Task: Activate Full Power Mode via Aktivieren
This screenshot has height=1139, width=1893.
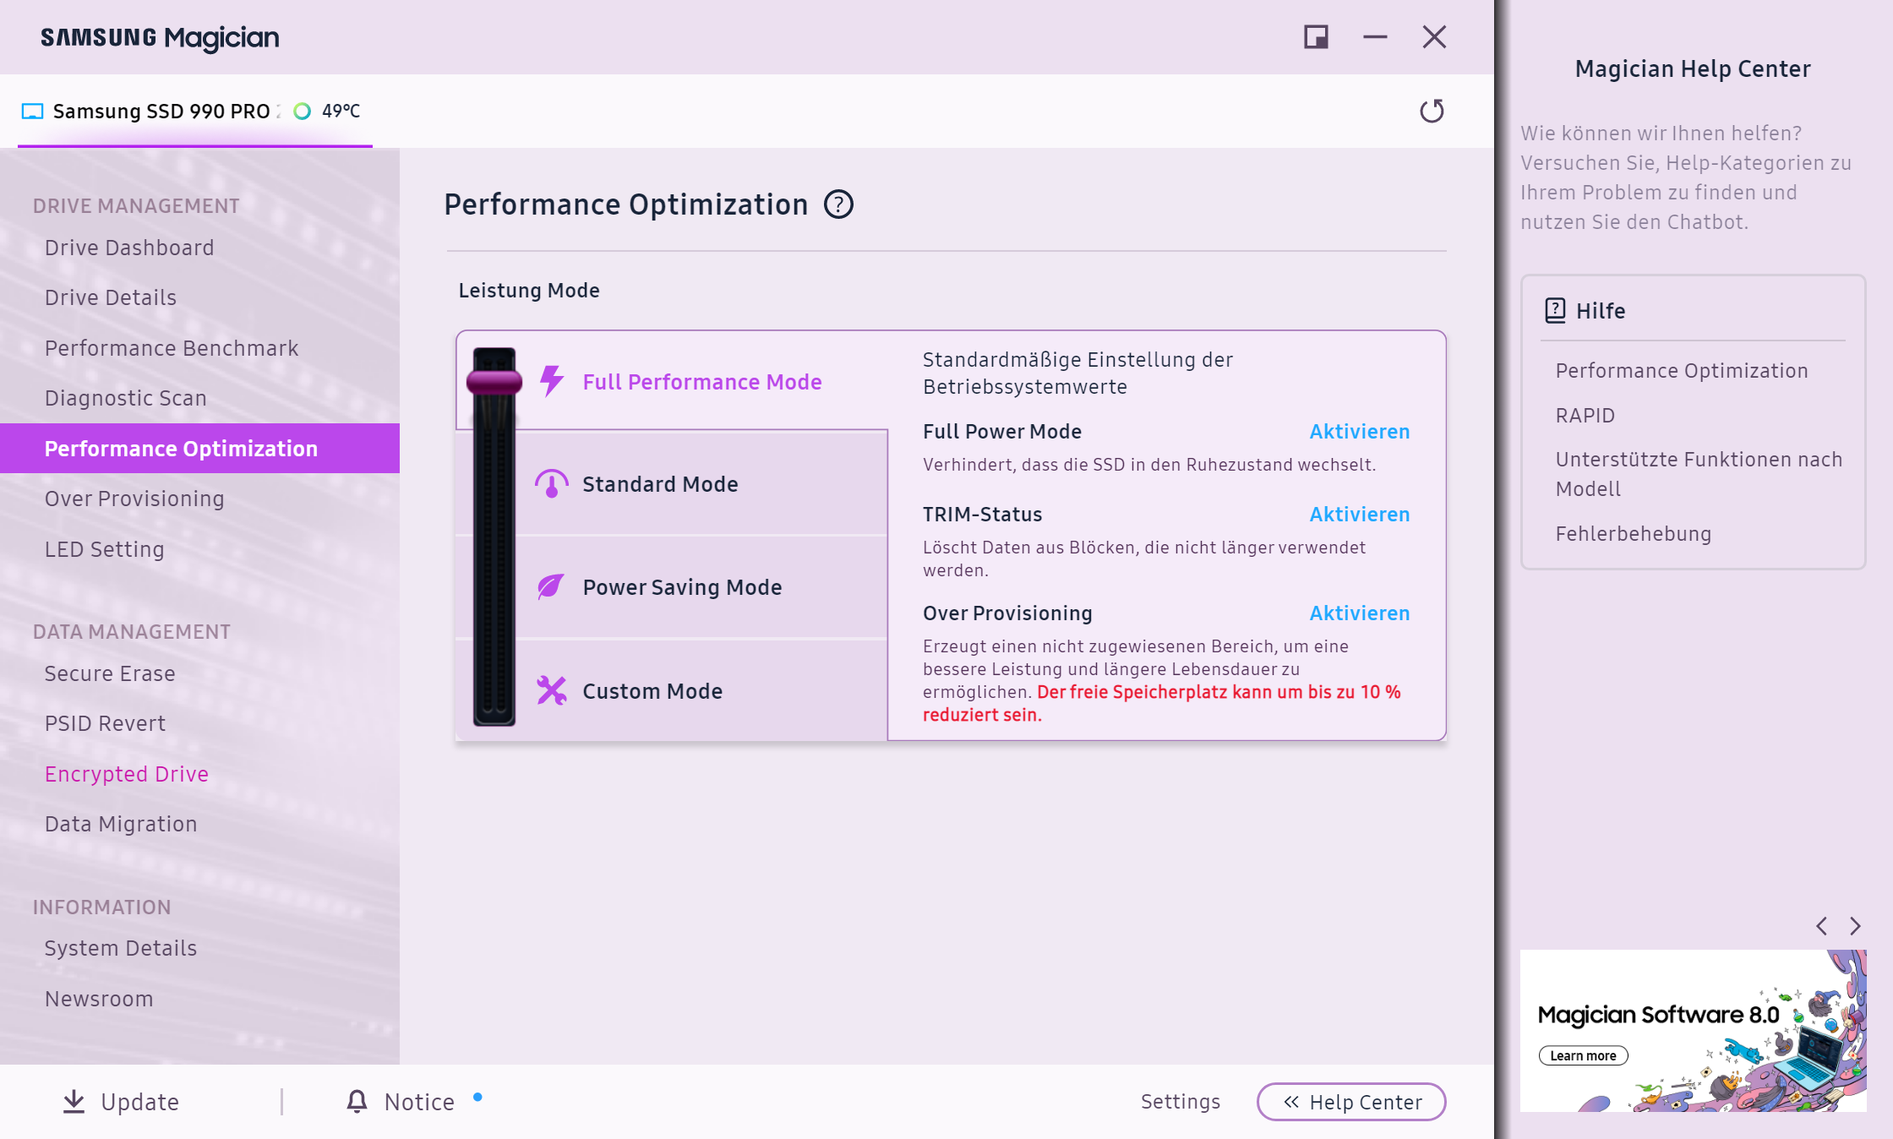Action: 1359,432
